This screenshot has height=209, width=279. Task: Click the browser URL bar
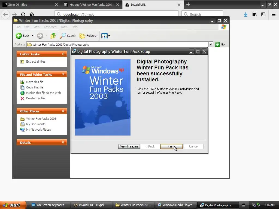(117, 14)
